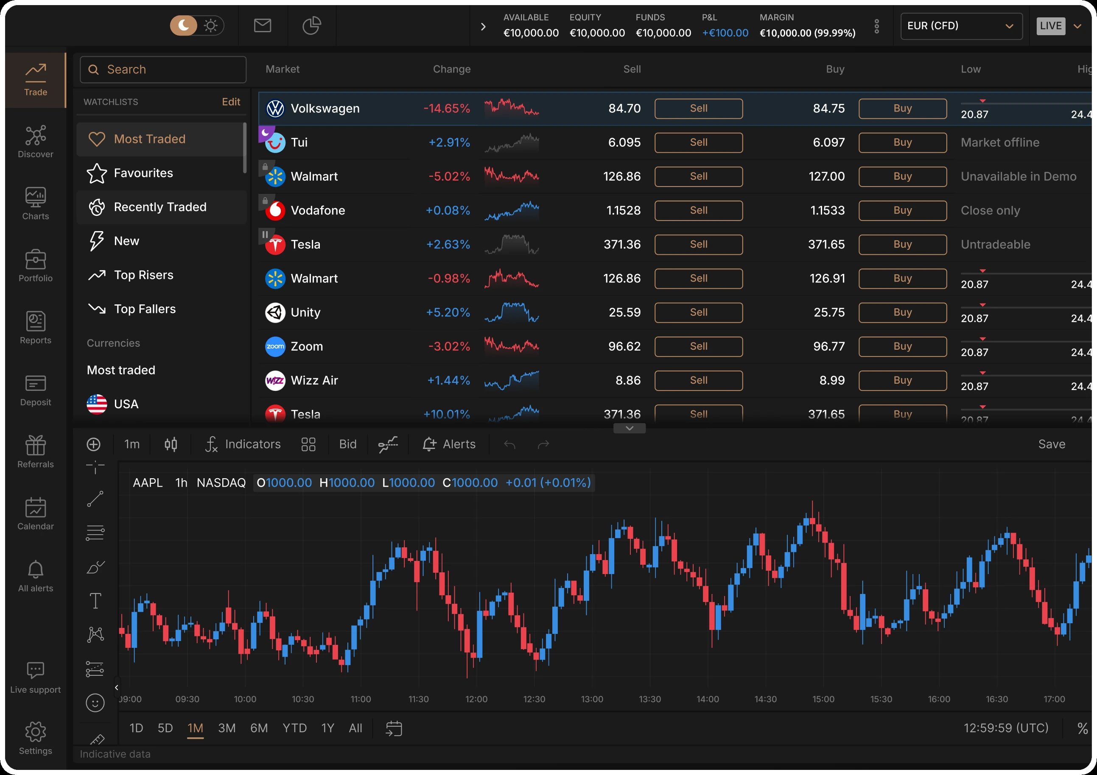This screenshot has height=775, width=1097.
Task: Open the Charts section in sidebar
Action: [35, 204]
